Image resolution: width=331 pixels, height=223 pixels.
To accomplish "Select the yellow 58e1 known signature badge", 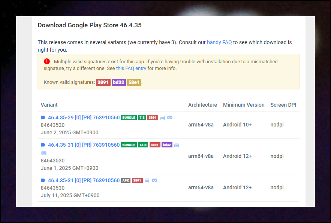I will pyautogui.click(x=134, y=82).
